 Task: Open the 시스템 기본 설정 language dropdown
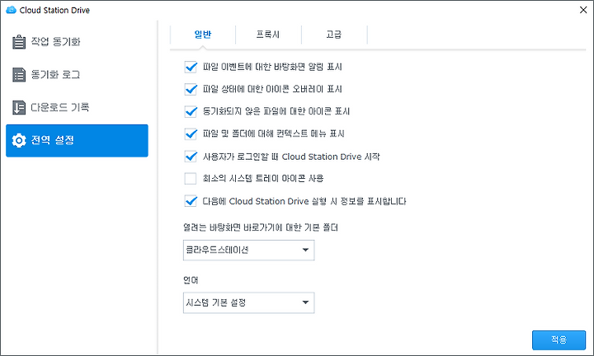point(248,302)
